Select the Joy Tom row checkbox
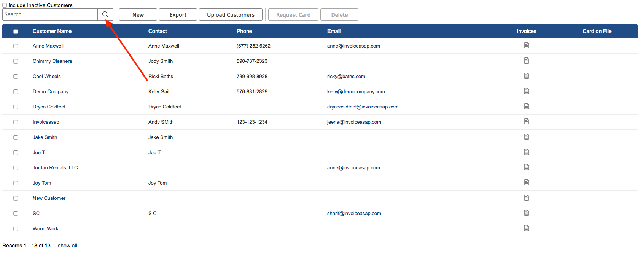 click(x=16, y=183)
